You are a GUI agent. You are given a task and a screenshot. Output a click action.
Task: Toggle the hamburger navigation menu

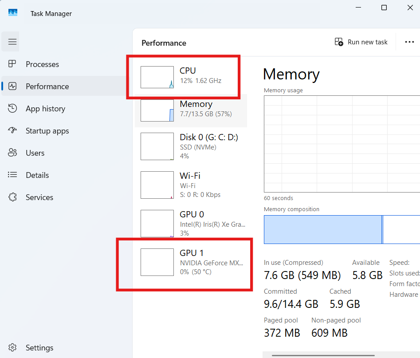12,42
